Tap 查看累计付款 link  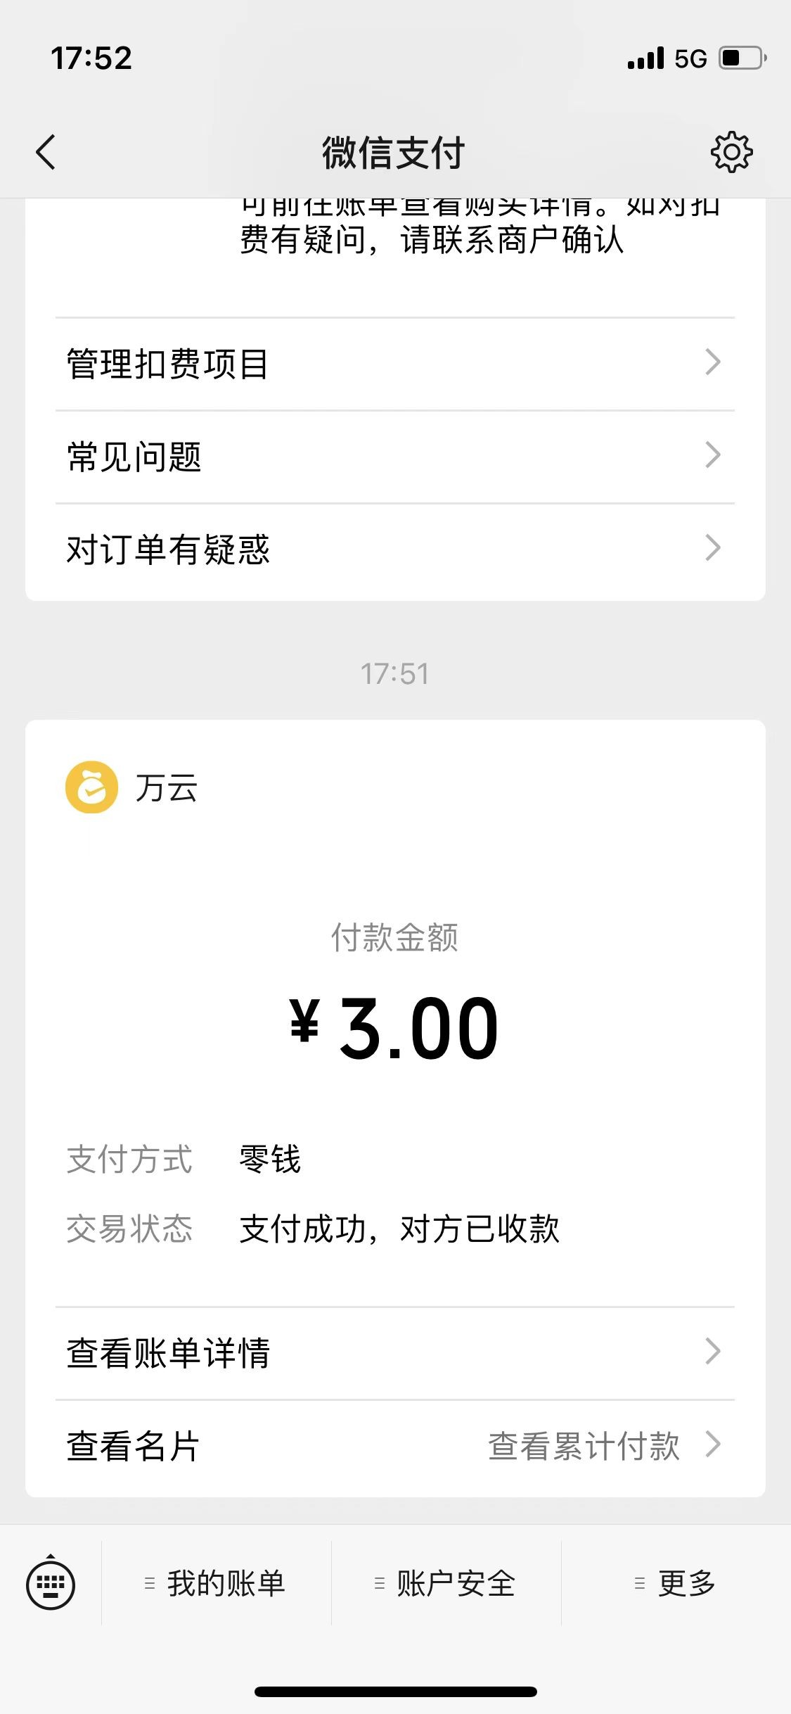coord(584,1447)
